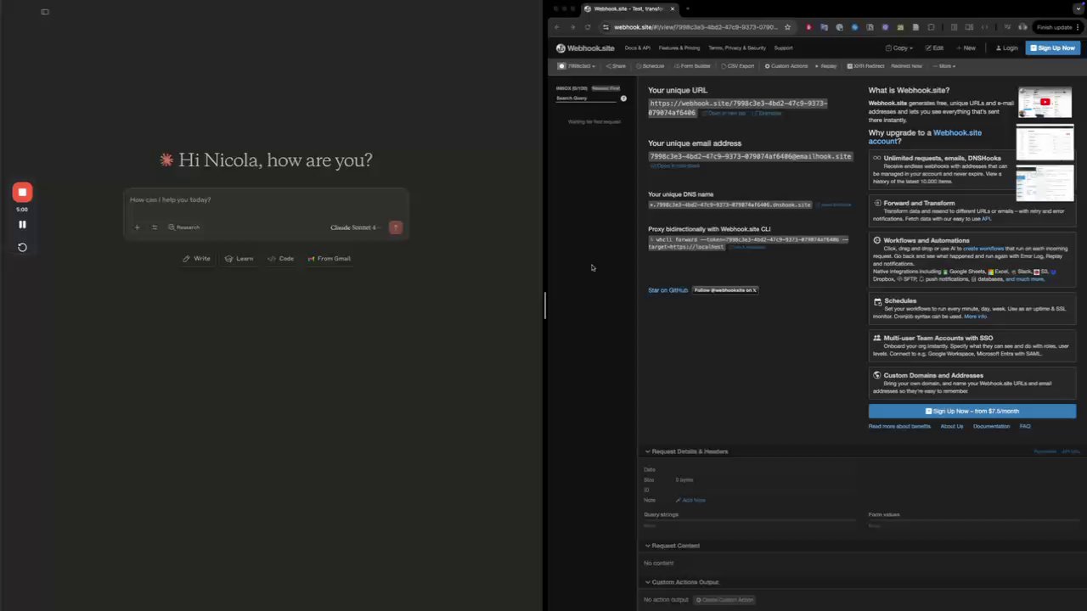
Task: Open Terms, Privacy & Security page
Action: [x=737, y=48]
